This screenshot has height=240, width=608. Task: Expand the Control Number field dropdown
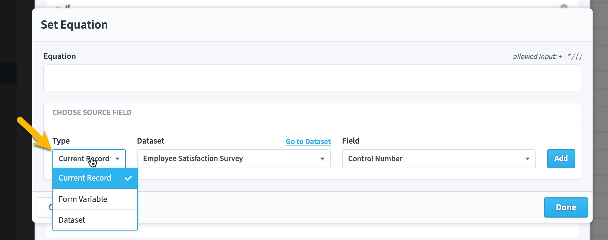point(439,159)
